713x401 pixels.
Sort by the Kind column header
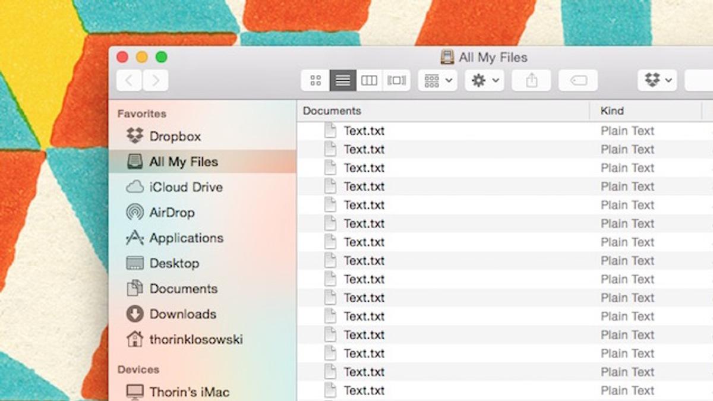click(x=612, y=111)
